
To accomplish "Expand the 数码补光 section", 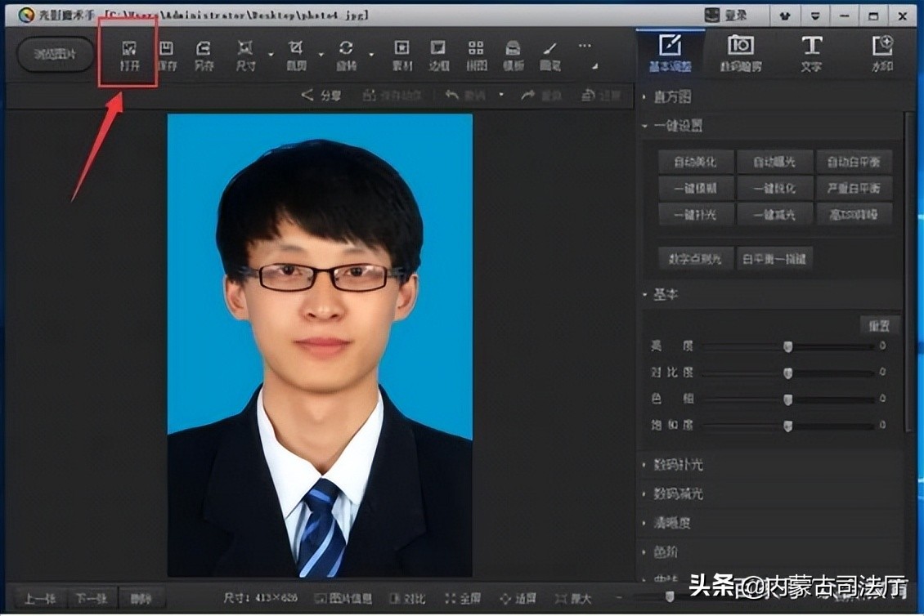I will pos(677,465).
